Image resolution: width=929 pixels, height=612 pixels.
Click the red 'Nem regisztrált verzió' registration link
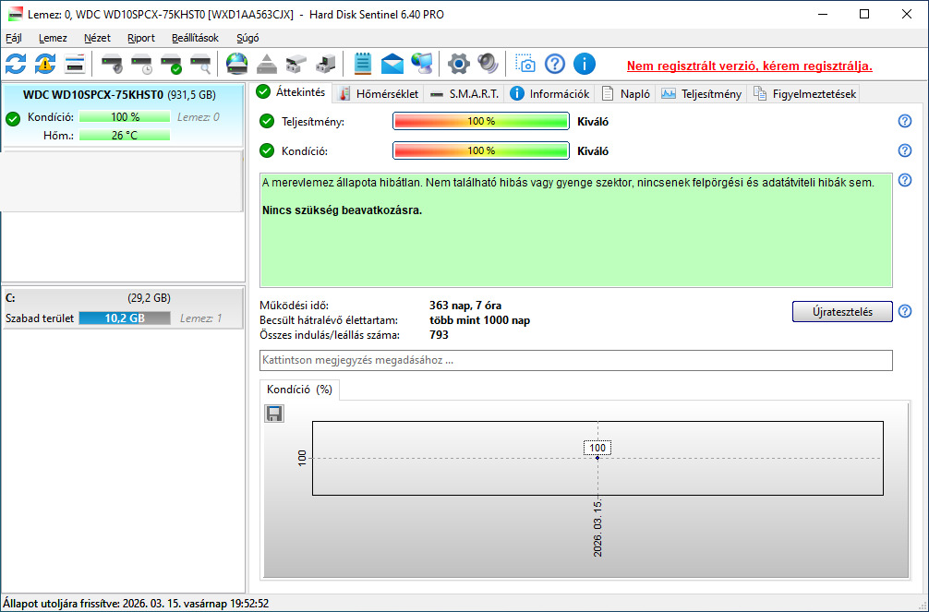750,66
